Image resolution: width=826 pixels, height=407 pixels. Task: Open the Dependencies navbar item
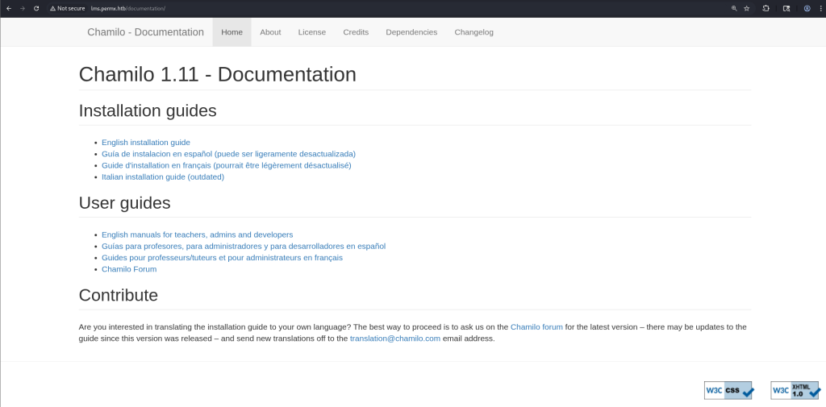point(411,32)
